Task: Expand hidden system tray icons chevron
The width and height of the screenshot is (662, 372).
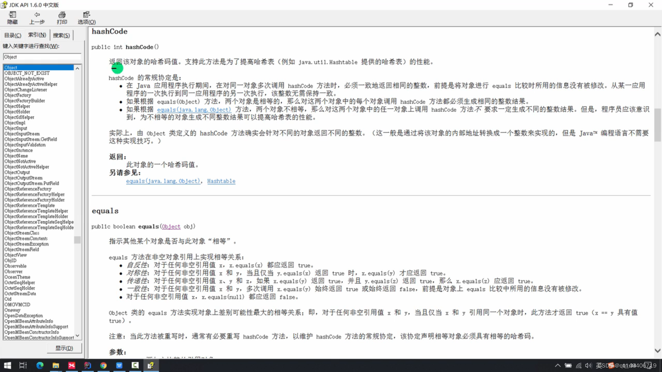Action: 558,365
